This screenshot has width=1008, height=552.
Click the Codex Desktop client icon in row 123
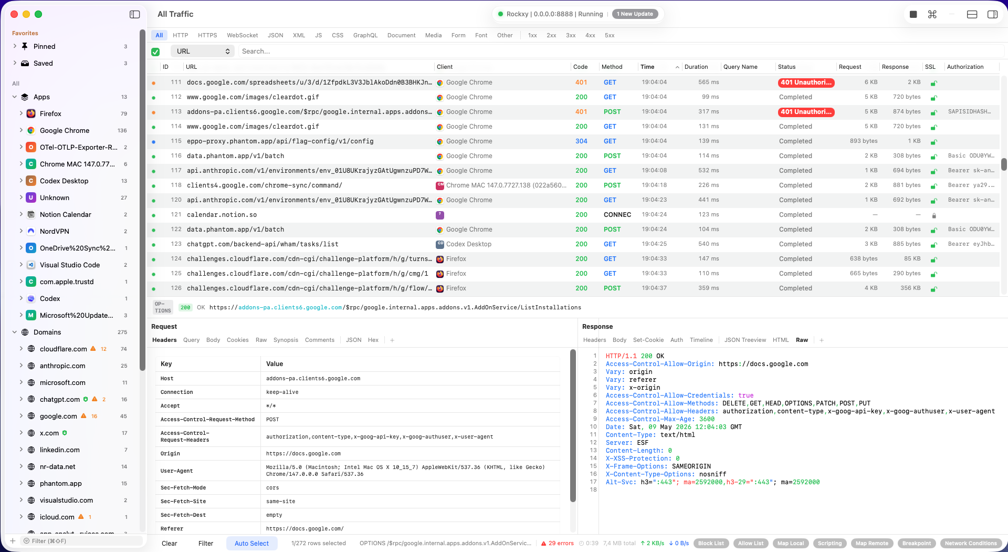click(440, 244)
